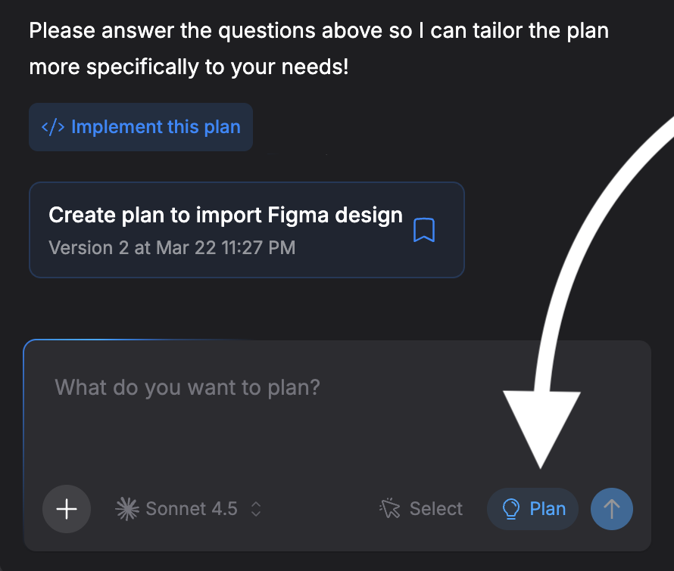674x571 pixels.
Task: Click the plus button to add attachment
Action: pyautogui.click(x=67, y=509)
